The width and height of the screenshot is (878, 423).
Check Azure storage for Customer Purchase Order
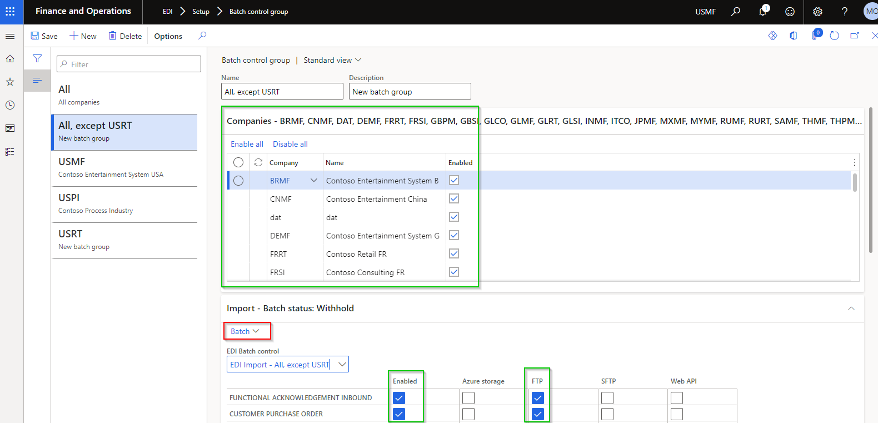click(468, 414)
